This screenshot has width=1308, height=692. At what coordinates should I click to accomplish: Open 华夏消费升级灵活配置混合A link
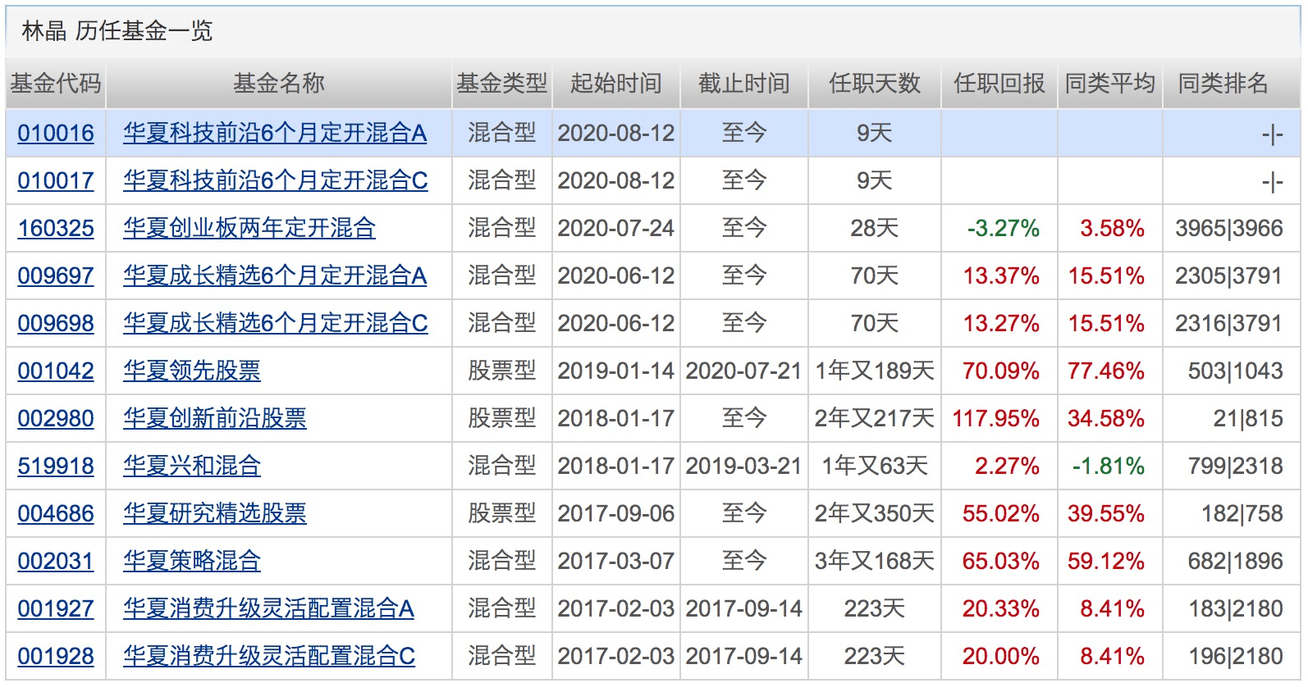[x=269, y=608]
